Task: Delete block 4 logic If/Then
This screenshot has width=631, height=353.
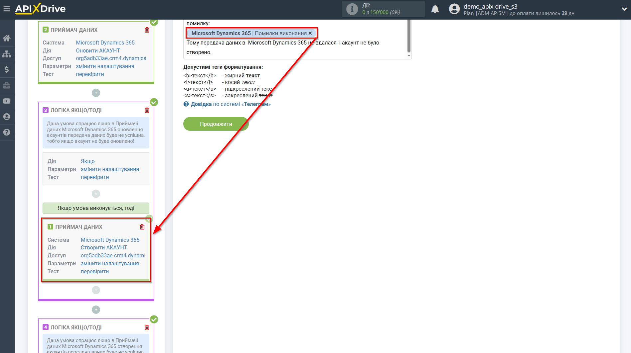Action: [x=147, y=327]
